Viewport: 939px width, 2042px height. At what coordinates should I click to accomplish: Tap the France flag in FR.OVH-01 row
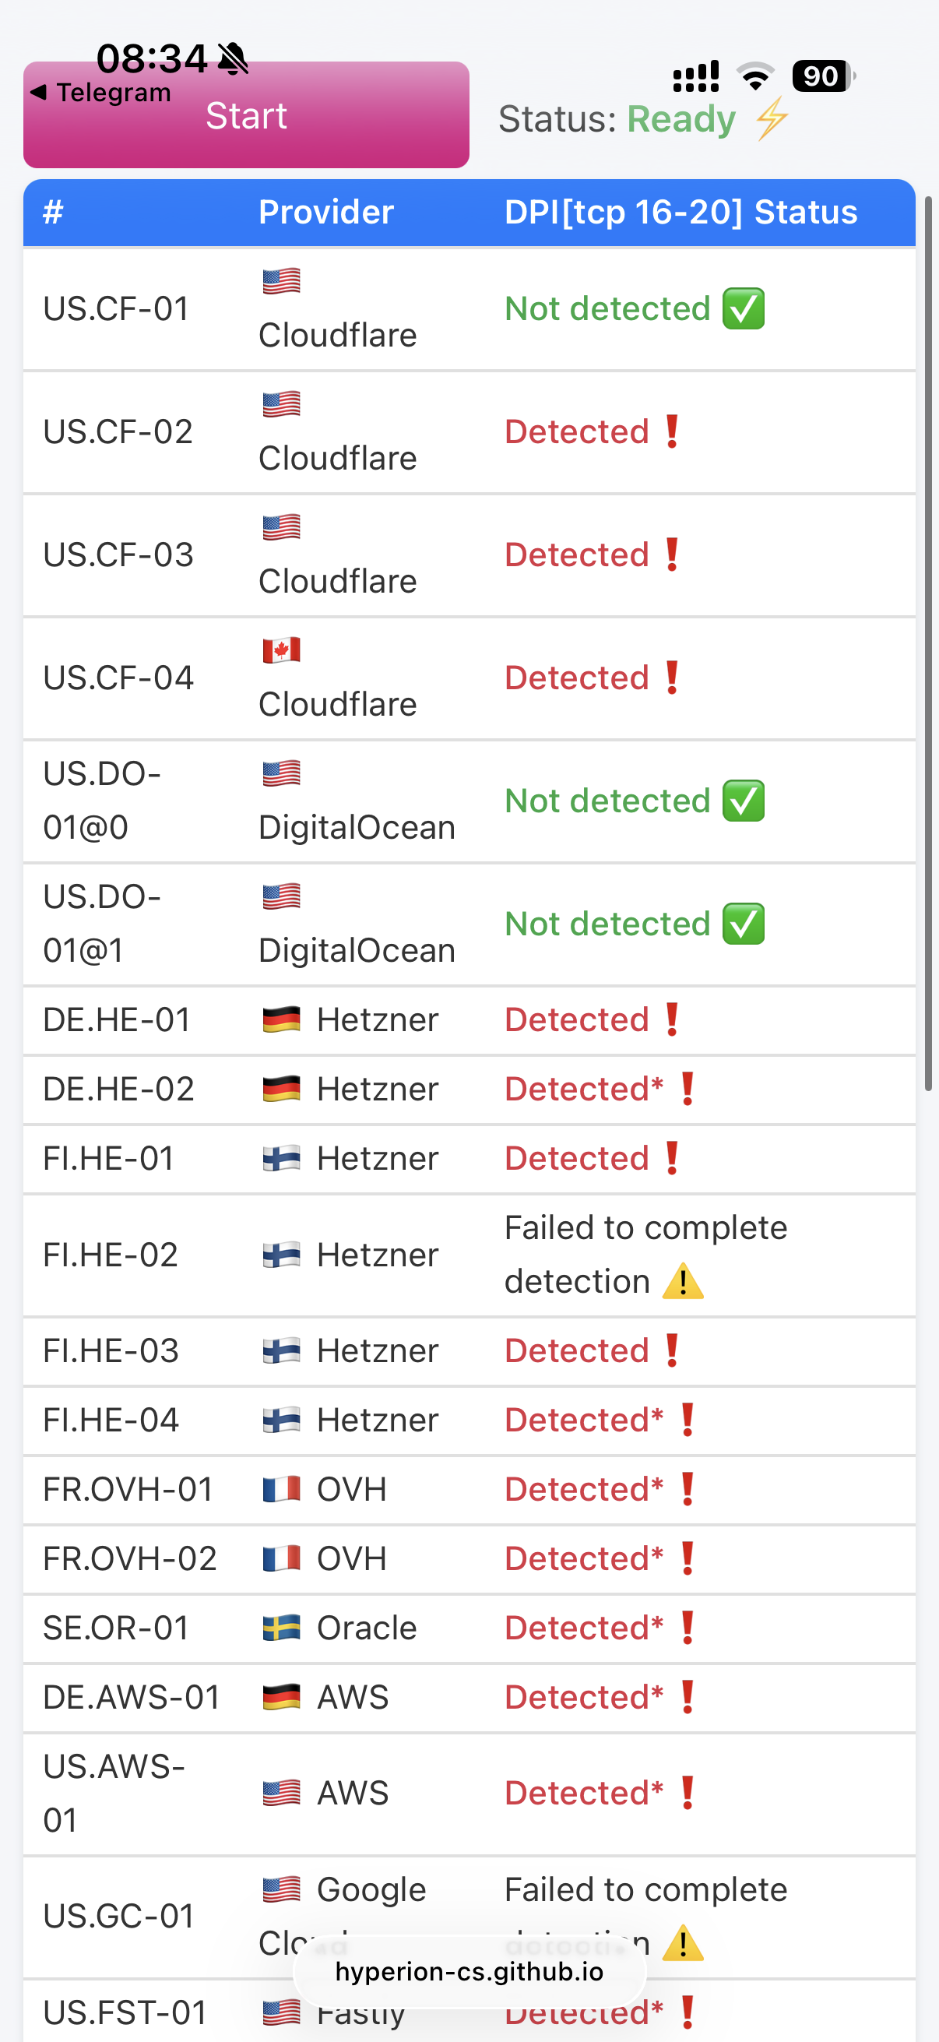281,1489
